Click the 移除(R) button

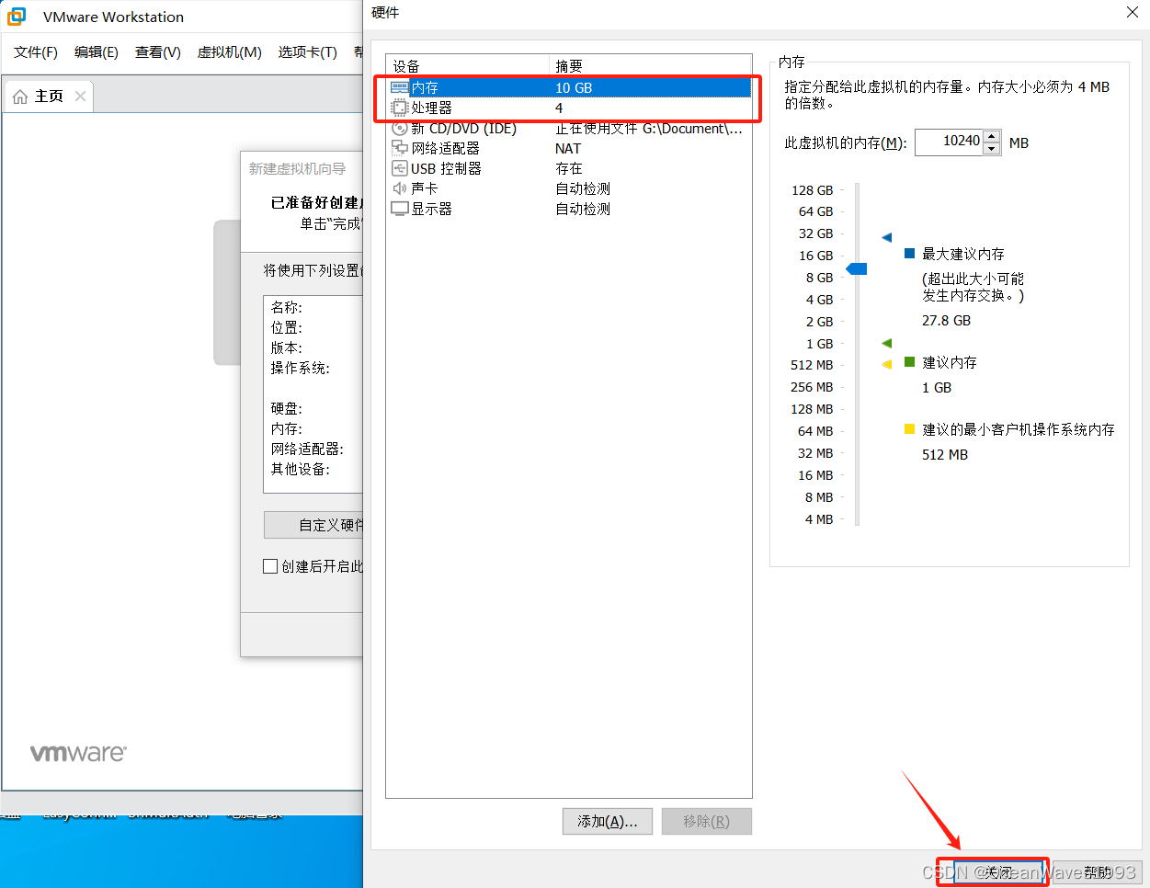click(x=707, y=821)
